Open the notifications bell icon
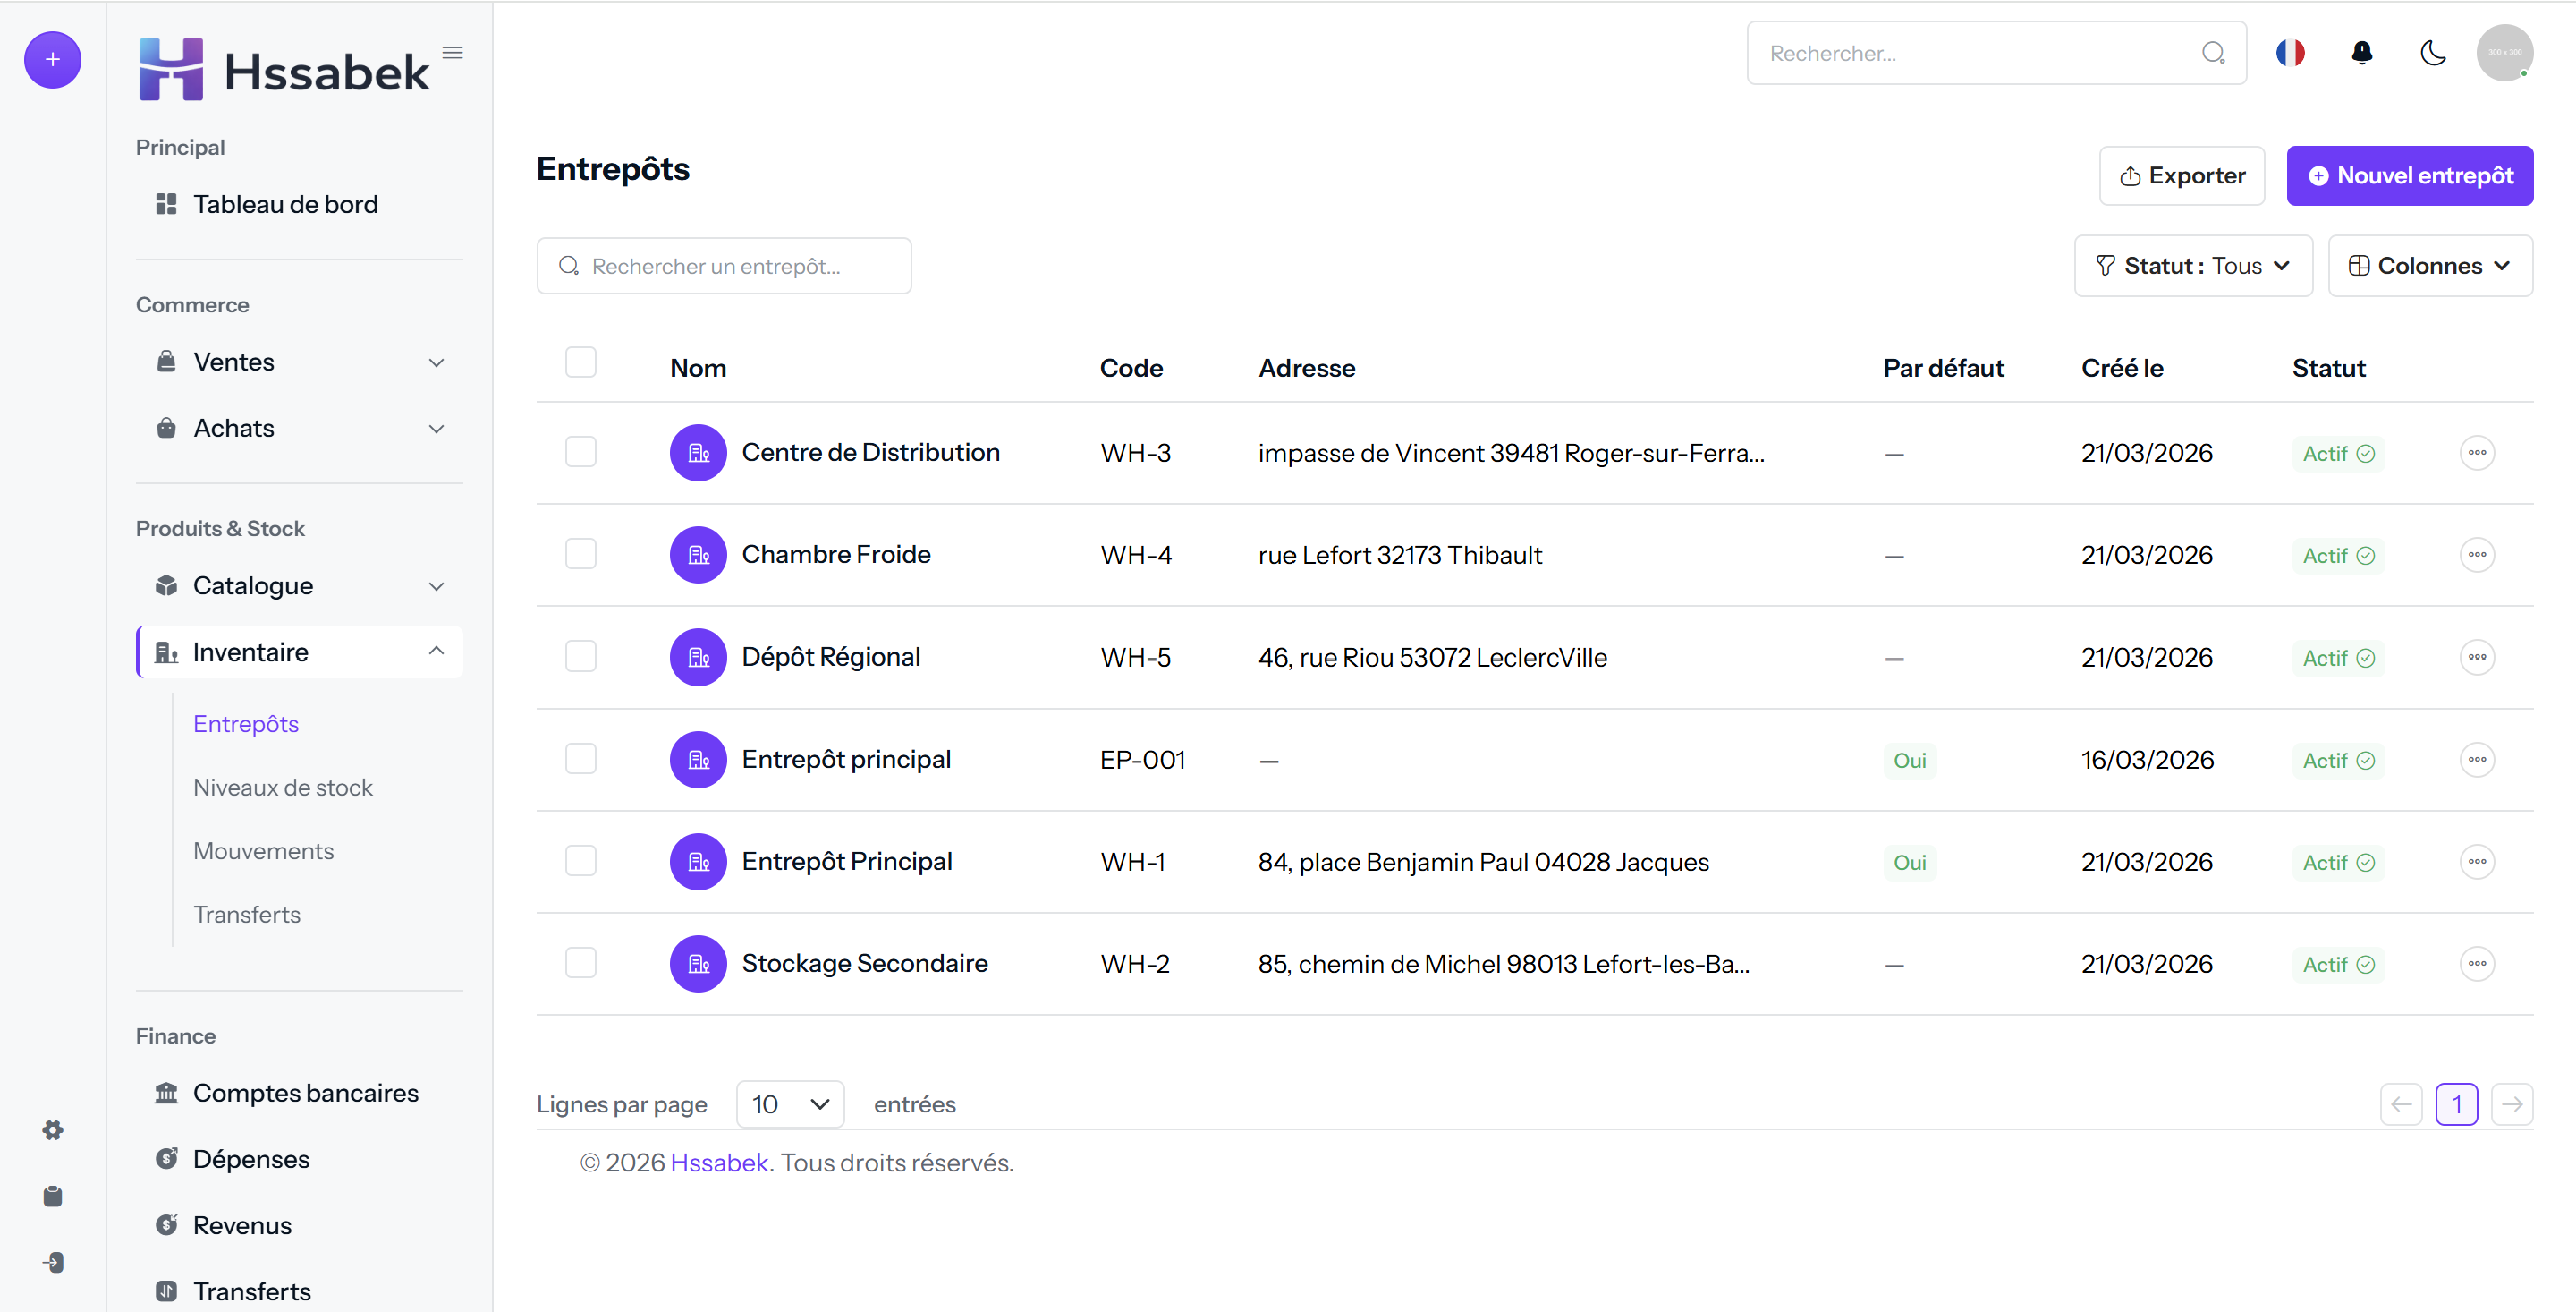The width and height of the screenshot is (2576, 1312). [x=2361, y=53]
